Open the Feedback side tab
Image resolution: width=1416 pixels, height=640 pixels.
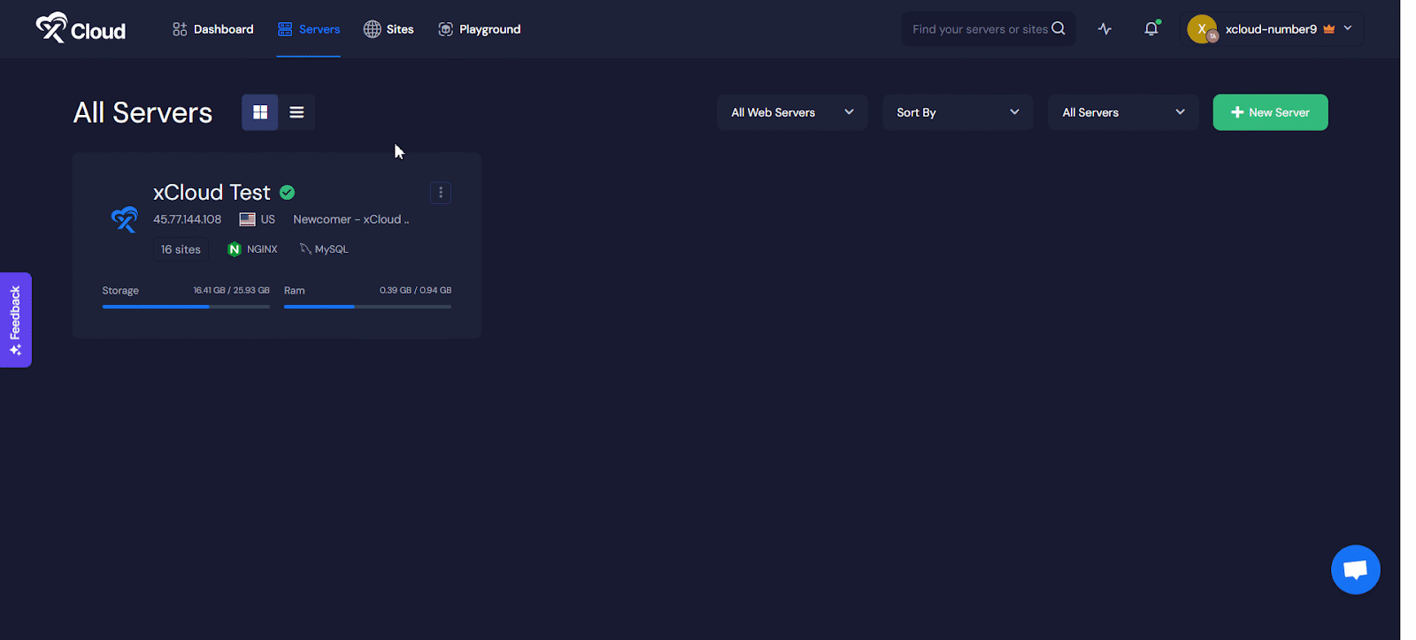(15, 320)
